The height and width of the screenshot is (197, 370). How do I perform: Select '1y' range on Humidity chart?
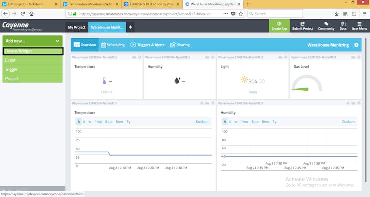pos(274,121)
